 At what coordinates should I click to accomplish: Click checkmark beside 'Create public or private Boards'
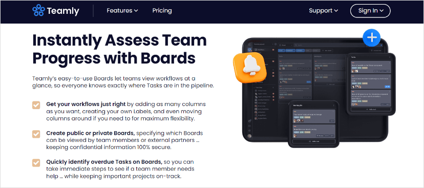36,134
